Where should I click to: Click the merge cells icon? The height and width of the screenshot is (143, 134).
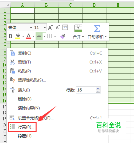[x=78, y=28]
